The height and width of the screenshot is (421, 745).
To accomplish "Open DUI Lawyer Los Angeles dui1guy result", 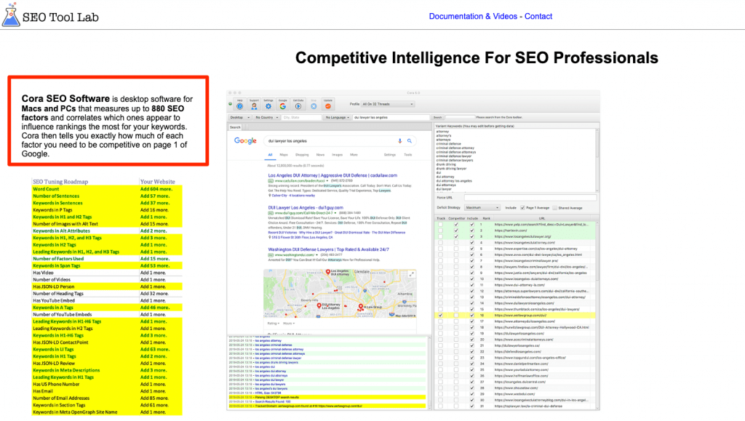I will pos(306,207).
